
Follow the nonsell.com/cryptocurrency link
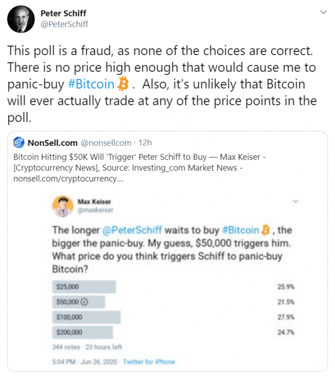pyautogui.click(x=68, y=178)
